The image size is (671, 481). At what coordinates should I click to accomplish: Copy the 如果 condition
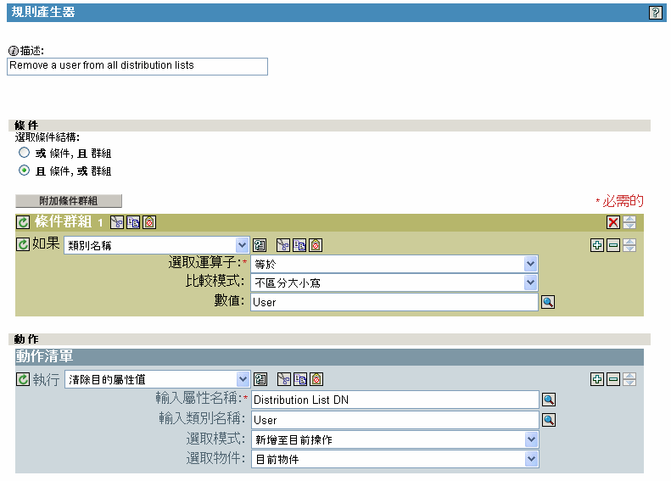pos(299,245)
